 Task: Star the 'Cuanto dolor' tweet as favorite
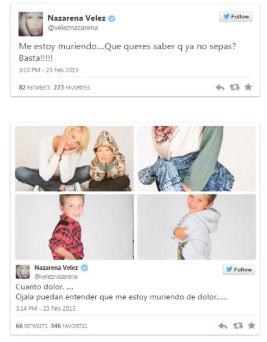click(x=251, y=325)
